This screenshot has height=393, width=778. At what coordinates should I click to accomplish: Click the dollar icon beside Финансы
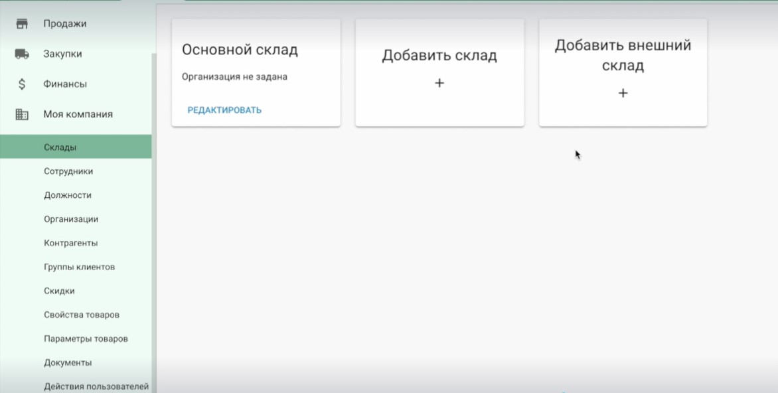(22, 84)
